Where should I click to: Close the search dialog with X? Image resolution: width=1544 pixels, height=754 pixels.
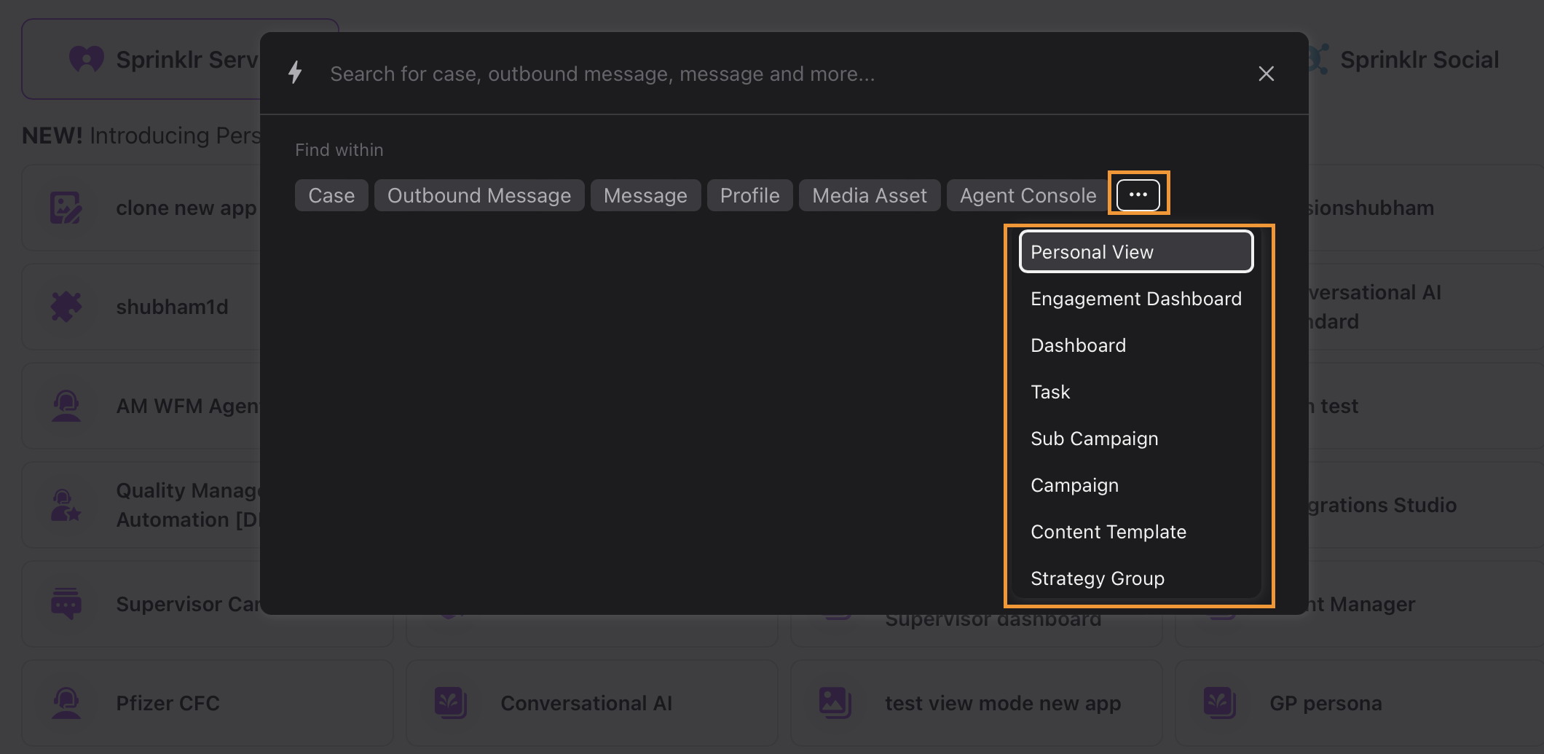1266,74
